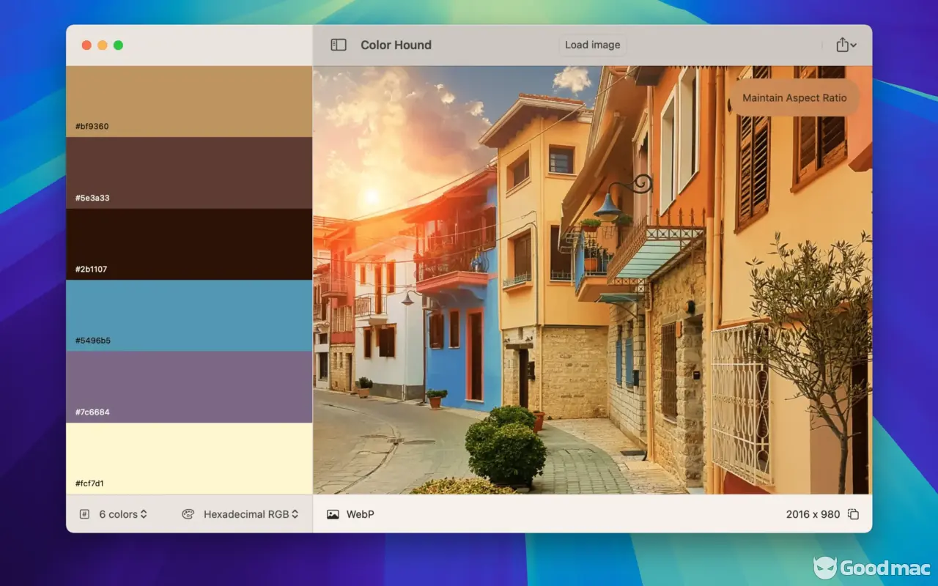
Task: Choose the cream #fcf7d1 swatch
Action: tap(189, 458)
